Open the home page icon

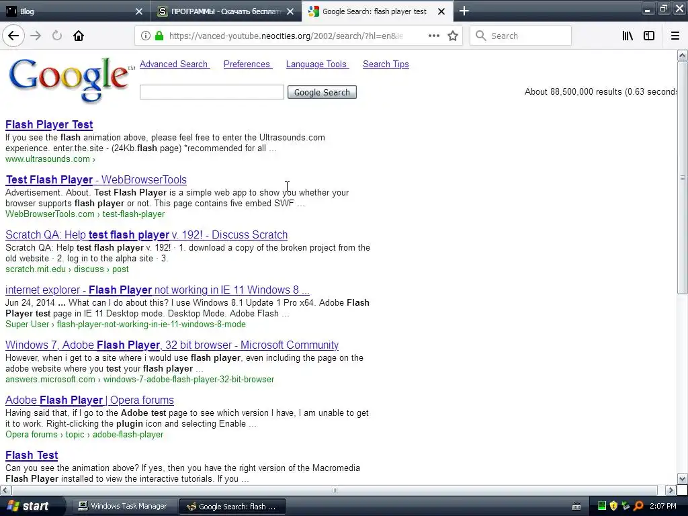[x=79, y=36]
